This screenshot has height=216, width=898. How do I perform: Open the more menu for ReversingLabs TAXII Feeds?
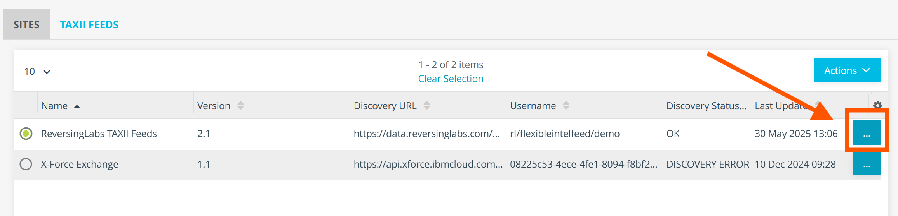[x=867, y=133]
